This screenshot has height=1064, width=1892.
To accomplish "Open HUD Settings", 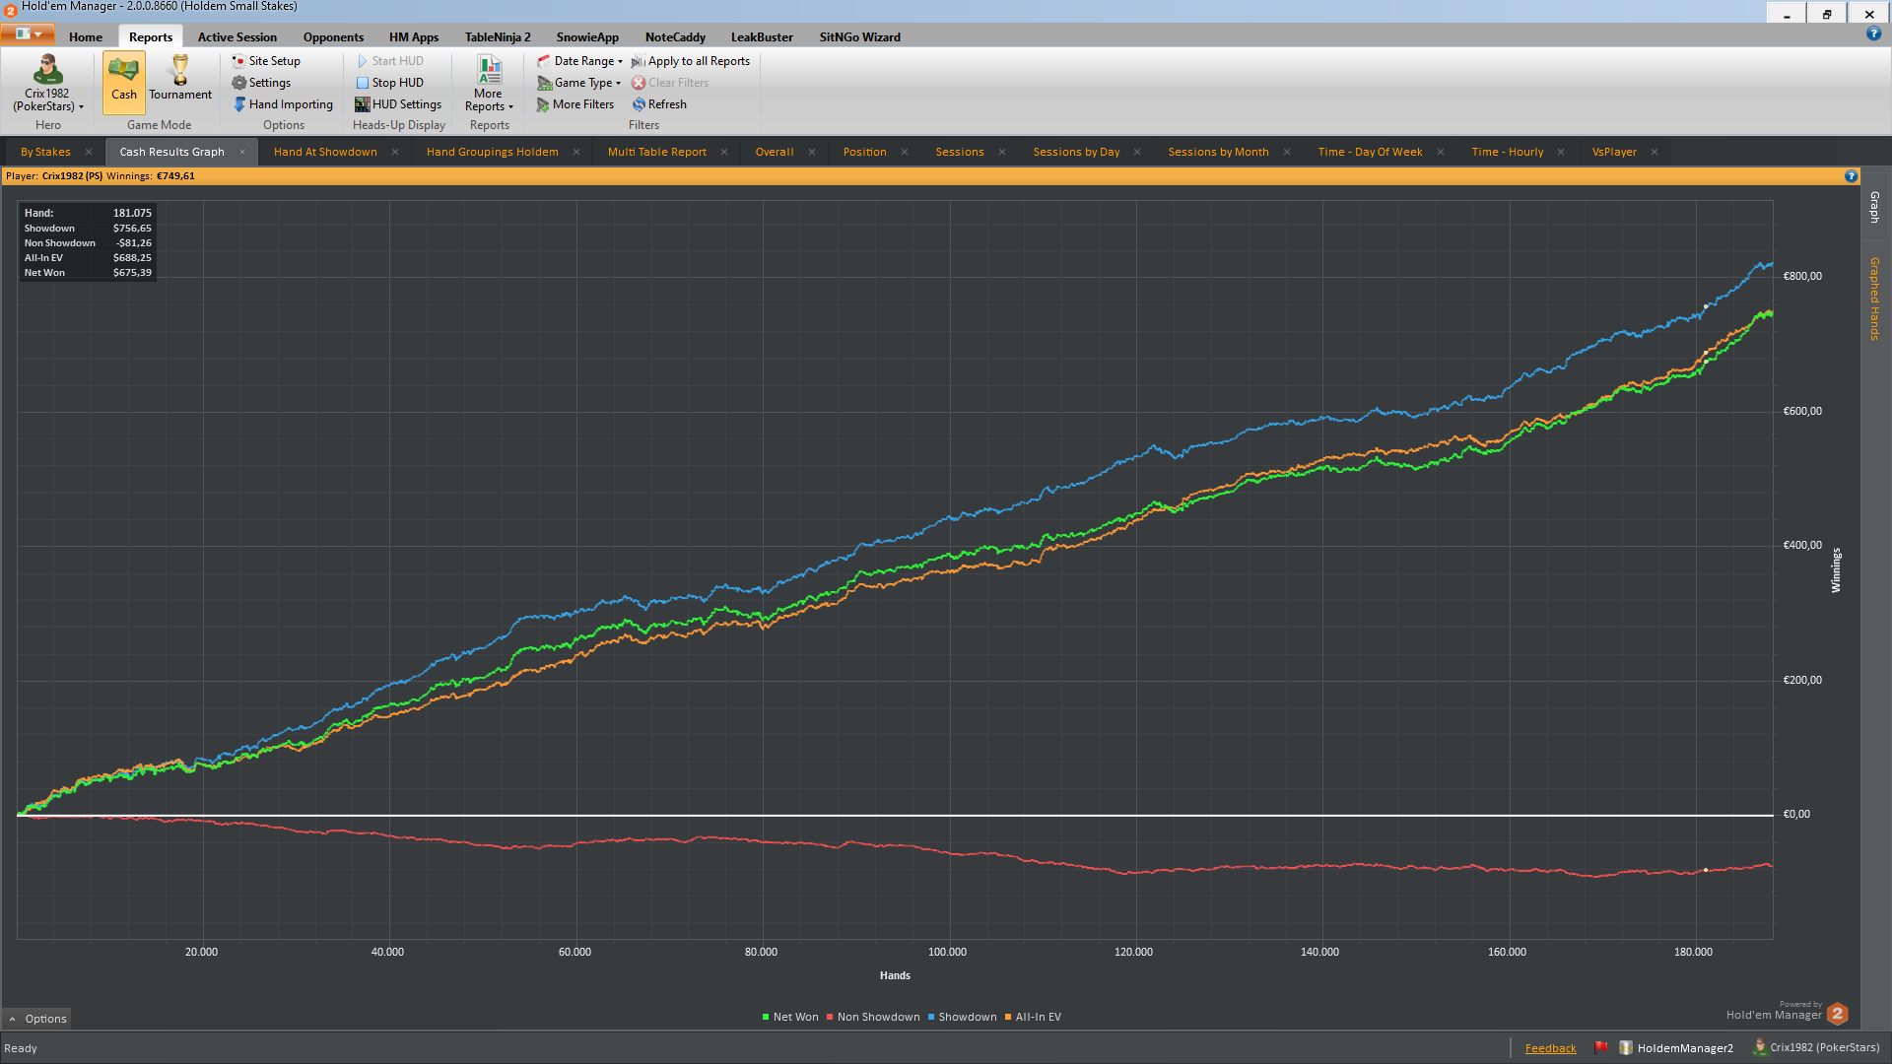I will click(x=398, y=104).
